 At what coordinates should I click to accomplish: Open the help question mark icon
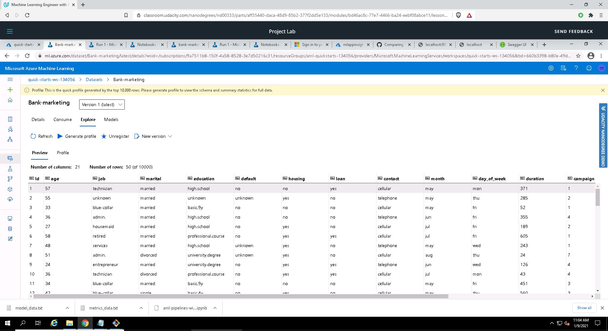tap(576, 68)
